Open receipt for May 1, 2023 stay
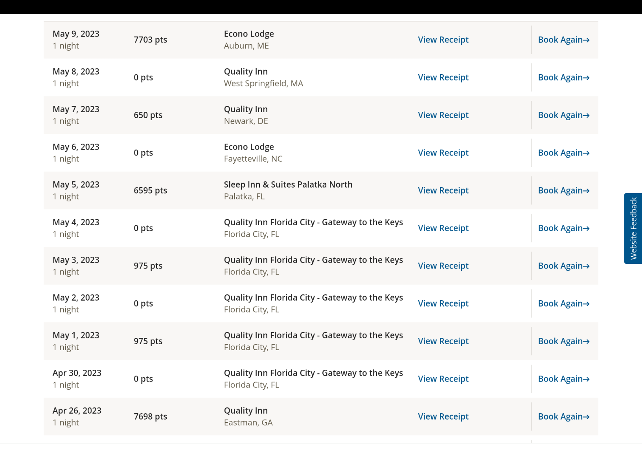Image resolution: width=642 pixels, height=471 pixels. click(x=443, y=341)
